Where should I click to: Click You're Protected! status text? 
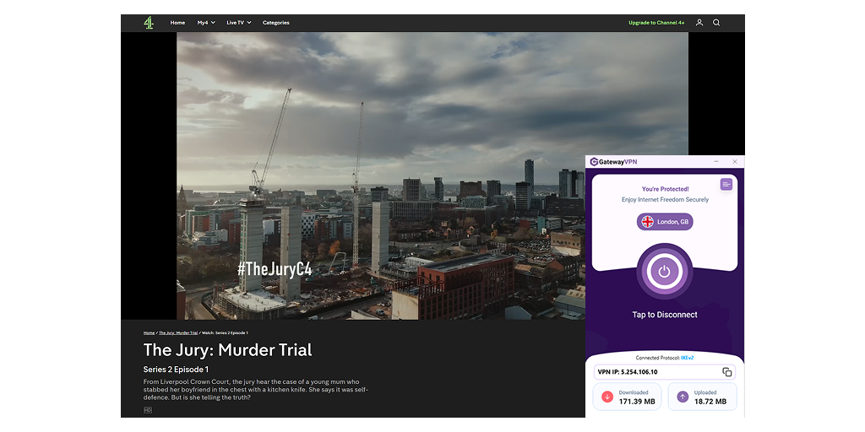pyautogui.click(x=665, y=189)
